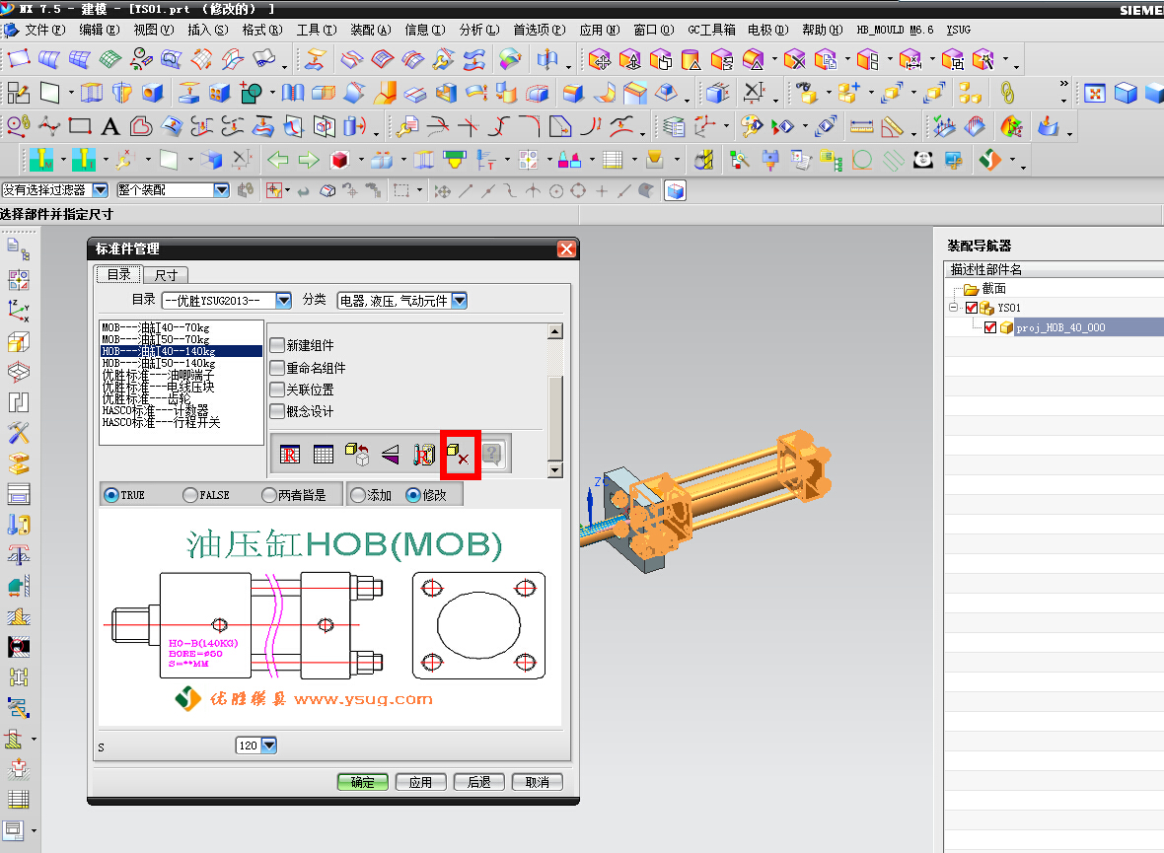Click the offset curve heart-shape icon
Viewport: 1164px width, 853px height.
(x=141, y=127)
